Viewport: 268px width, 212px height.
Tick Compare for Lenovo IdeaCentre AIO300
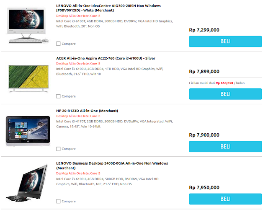[58, 44]
